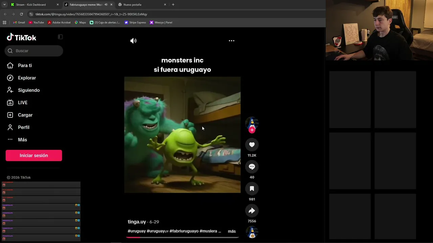
Task: Click the 11.2K likes count
Action: (252, 156)
